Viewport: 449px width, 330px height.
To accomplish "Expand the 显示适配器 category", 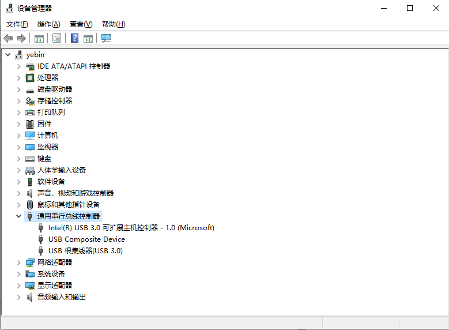I will [x=18, y=286].
